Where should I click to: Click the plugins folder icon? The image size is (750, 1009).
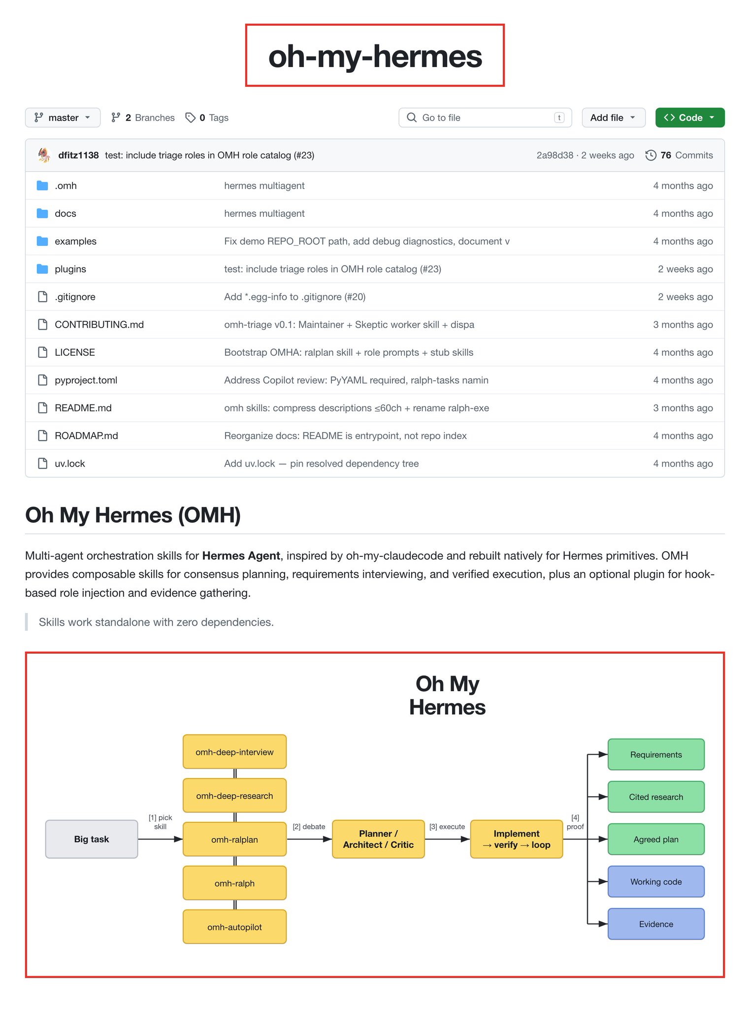point(42,269)
